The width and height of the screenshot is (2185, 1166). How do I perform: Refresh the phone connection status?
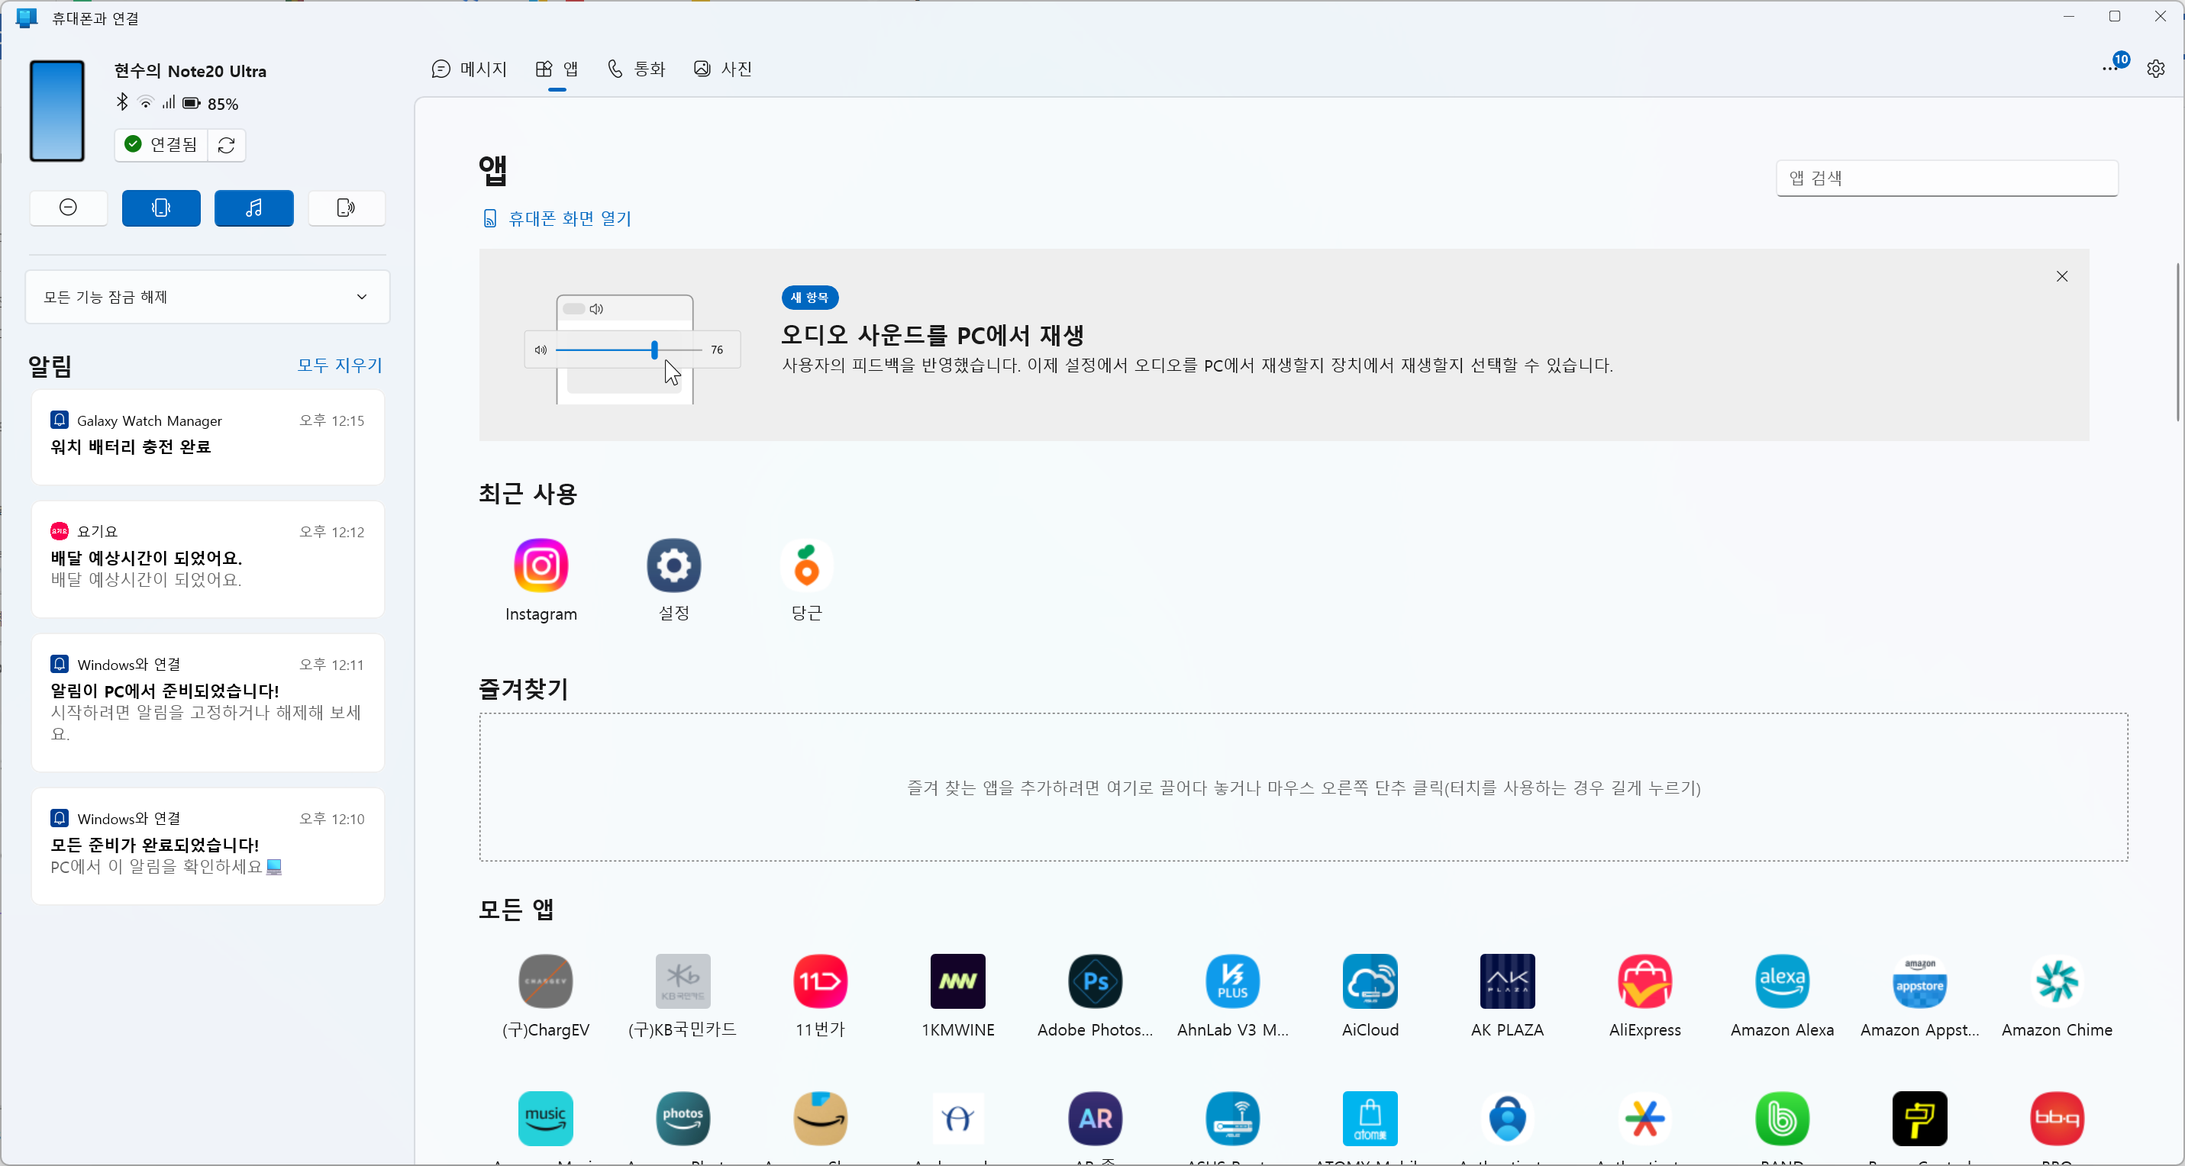click(227, 145)
